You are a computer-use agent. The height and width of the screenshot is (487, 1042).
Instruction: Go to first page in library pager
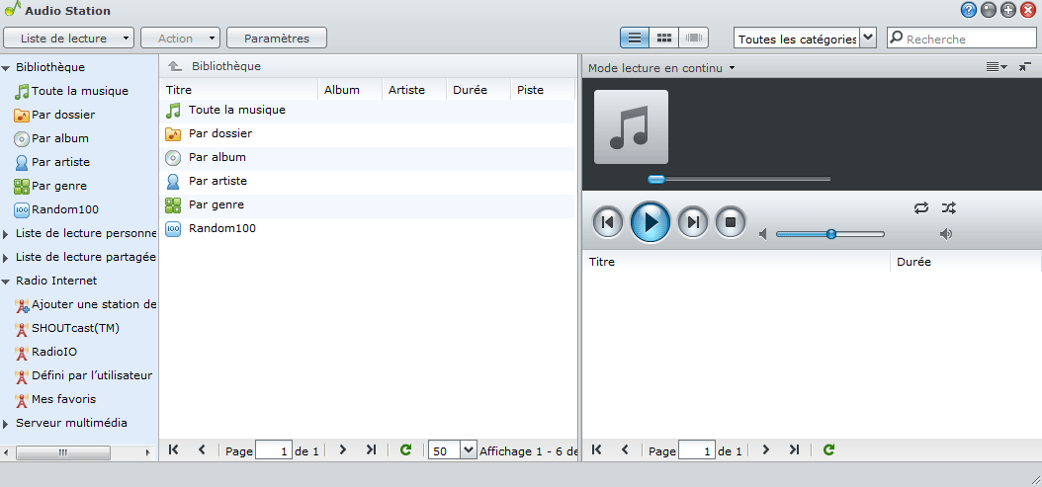coord(174,449)
